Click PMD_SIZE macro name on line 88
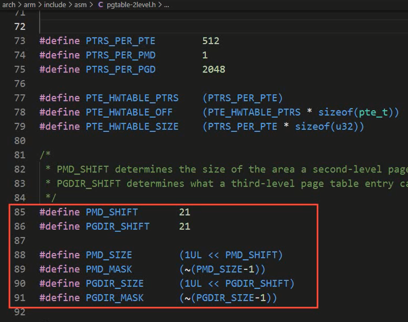Screen dimensions: 408x322 click(x=109, y=255)
